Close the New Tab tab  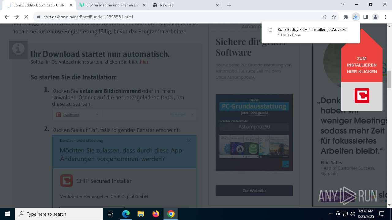pyautogui.click(x=217, y=5)
